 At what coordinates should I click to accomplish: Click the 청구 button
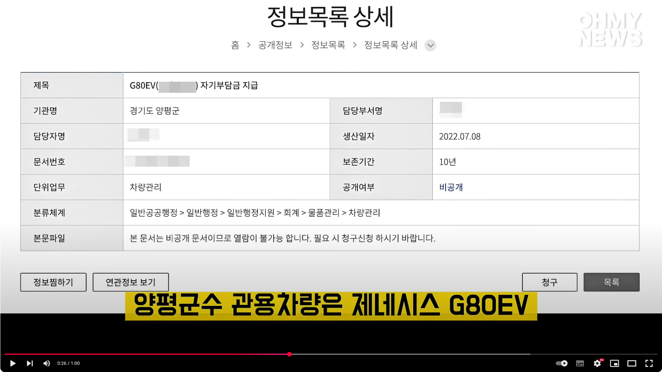[549, 282]
